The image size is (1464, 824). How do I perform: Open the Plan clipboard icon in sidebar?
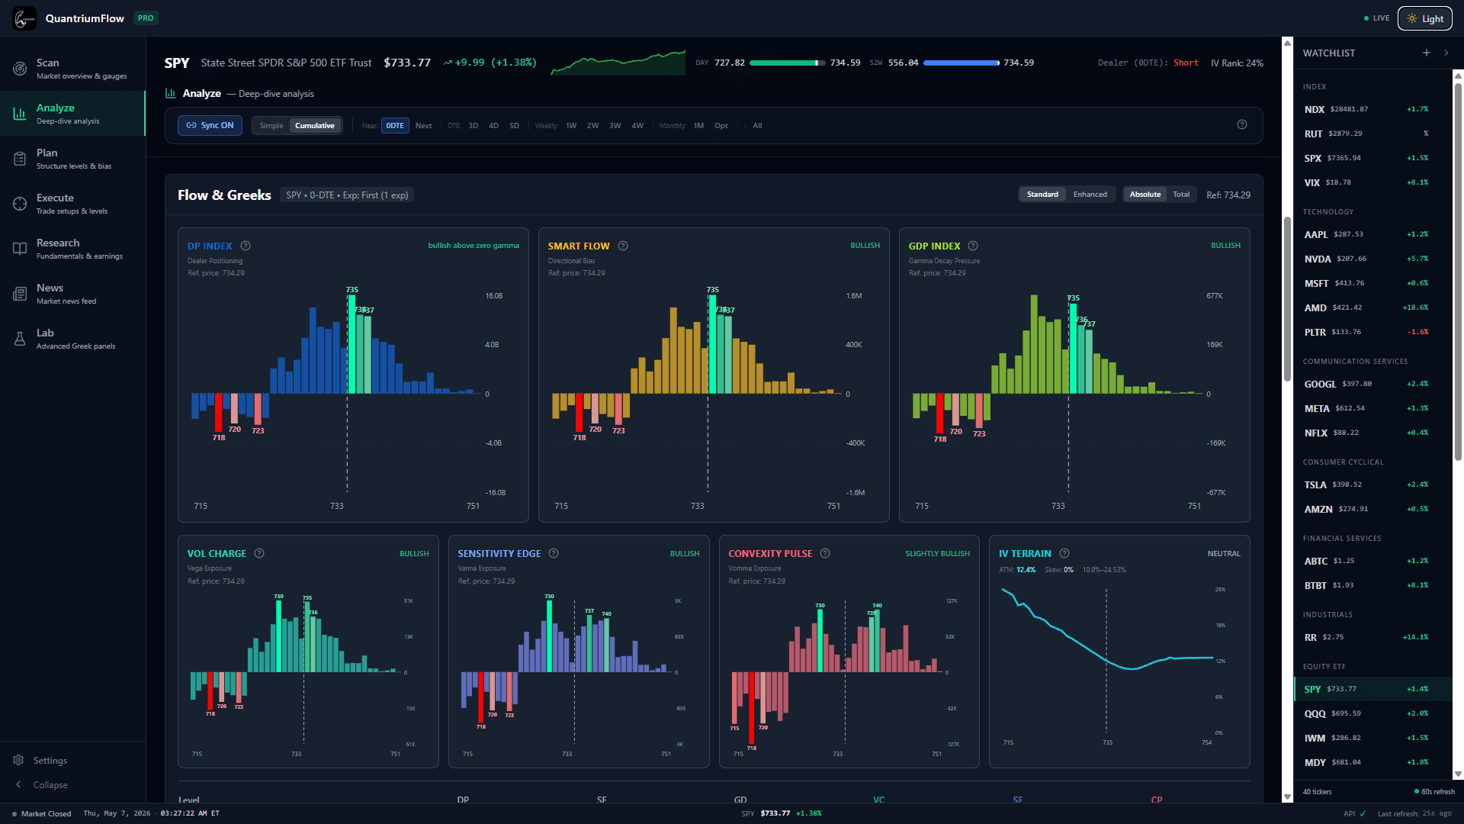[20, 159]
